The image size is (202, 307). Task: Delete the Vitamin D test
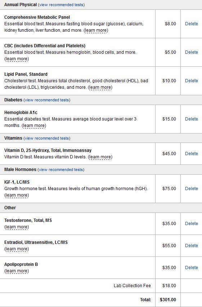click(192, 154)
